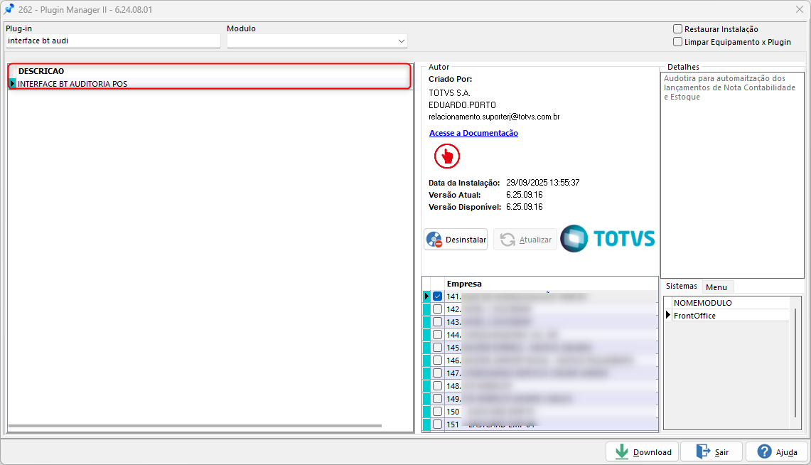Mark the empresa 146 checkbox
The height and width of the screenshot is (465, 811).
(x=438, y=360)
